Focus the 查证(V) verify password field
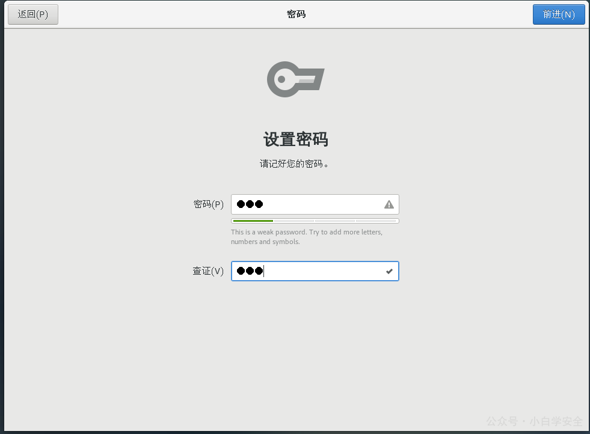Screen dimensions: 590x434 (x=315, y=271)
